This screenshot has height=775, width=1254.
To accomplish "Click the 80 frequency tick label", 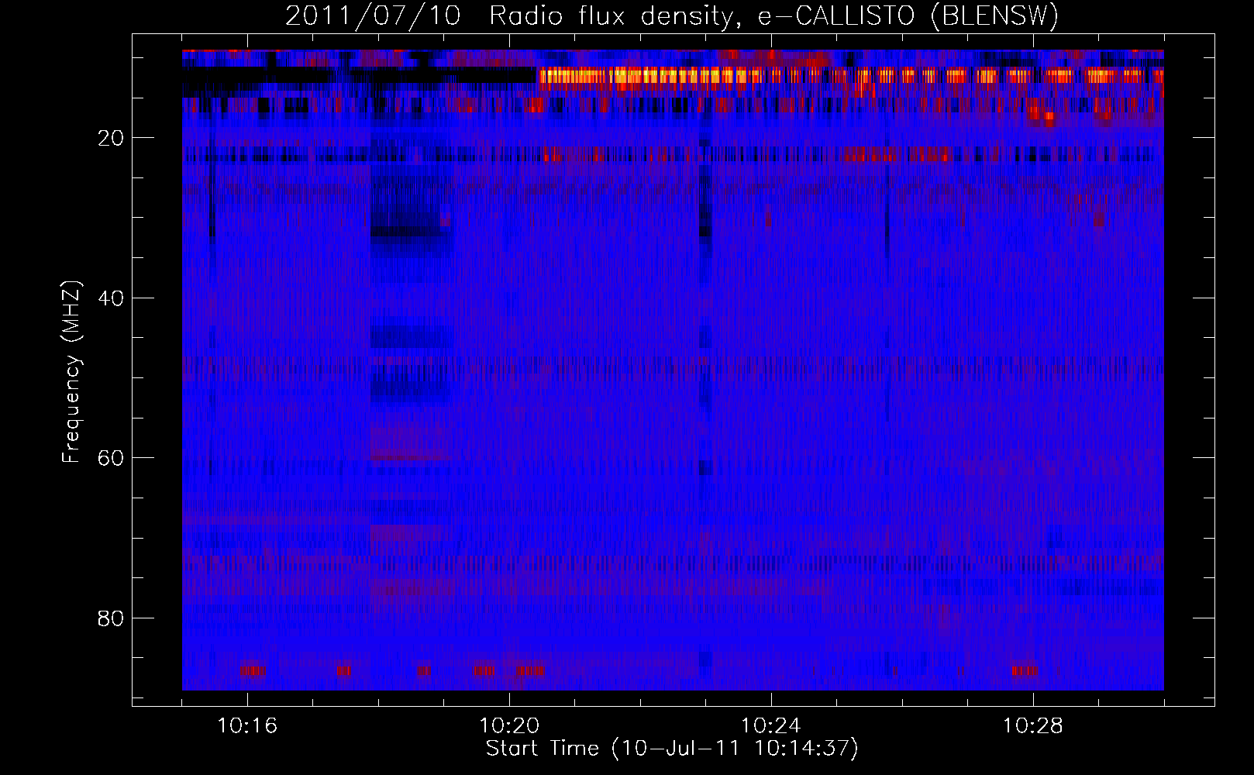I will pos(111,618).
